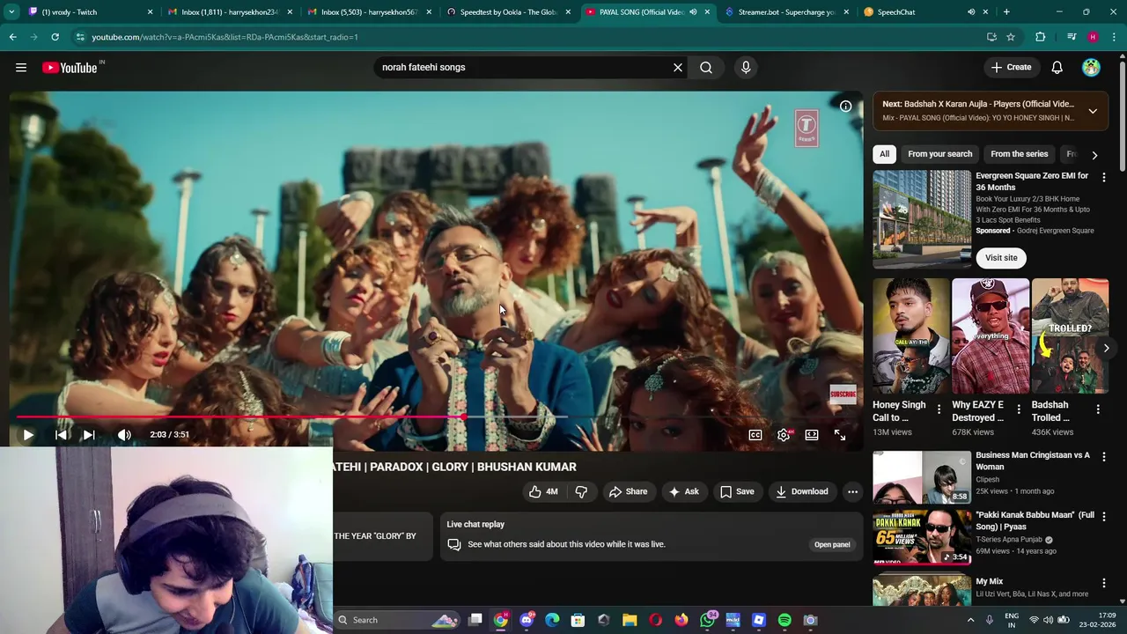
Task: Open the account avatar menu
Action: 1091,67
